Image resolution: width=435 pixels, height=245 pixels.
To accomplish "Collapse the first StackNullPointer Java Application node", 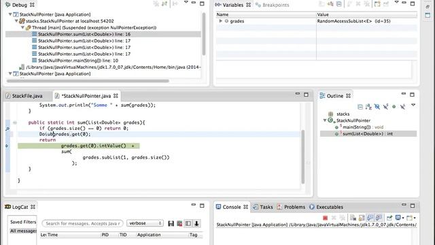I will tap(10, 14).
